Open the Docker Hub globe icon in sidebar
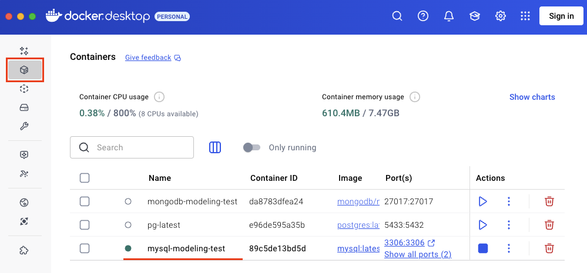587x273 pixels. coord(24,203)
